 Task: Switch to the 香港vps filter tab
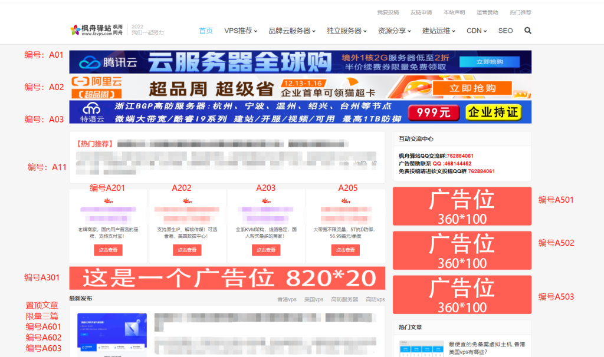click(287, 299)
